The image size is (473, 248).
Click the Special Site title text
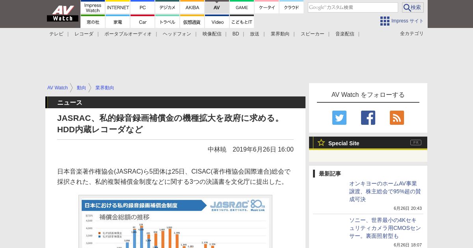(344, 143)
